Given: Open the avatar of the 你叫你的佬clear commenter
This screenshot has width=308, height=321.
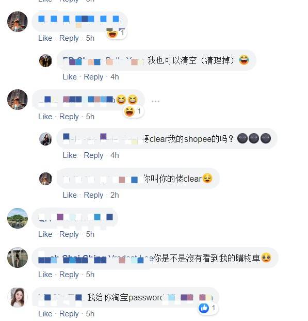Looking at the screenshot, I should point(45,179).
